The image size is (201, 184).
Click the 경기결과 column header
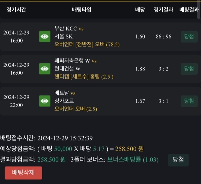coord(163,10)
